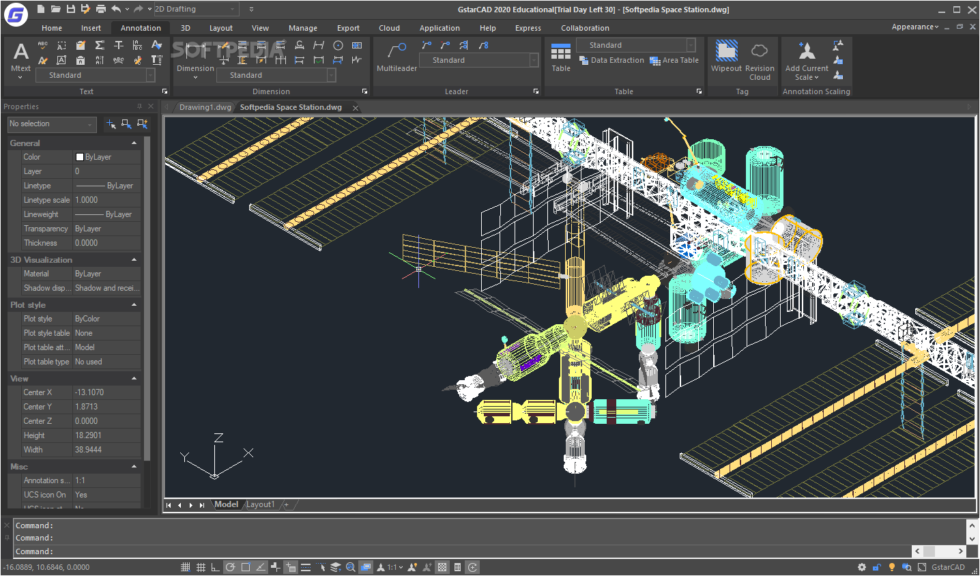Toggle Grid display in the status bar
Image resolution: width=980 pixels, height=576 pixels.
click(201, 567)
